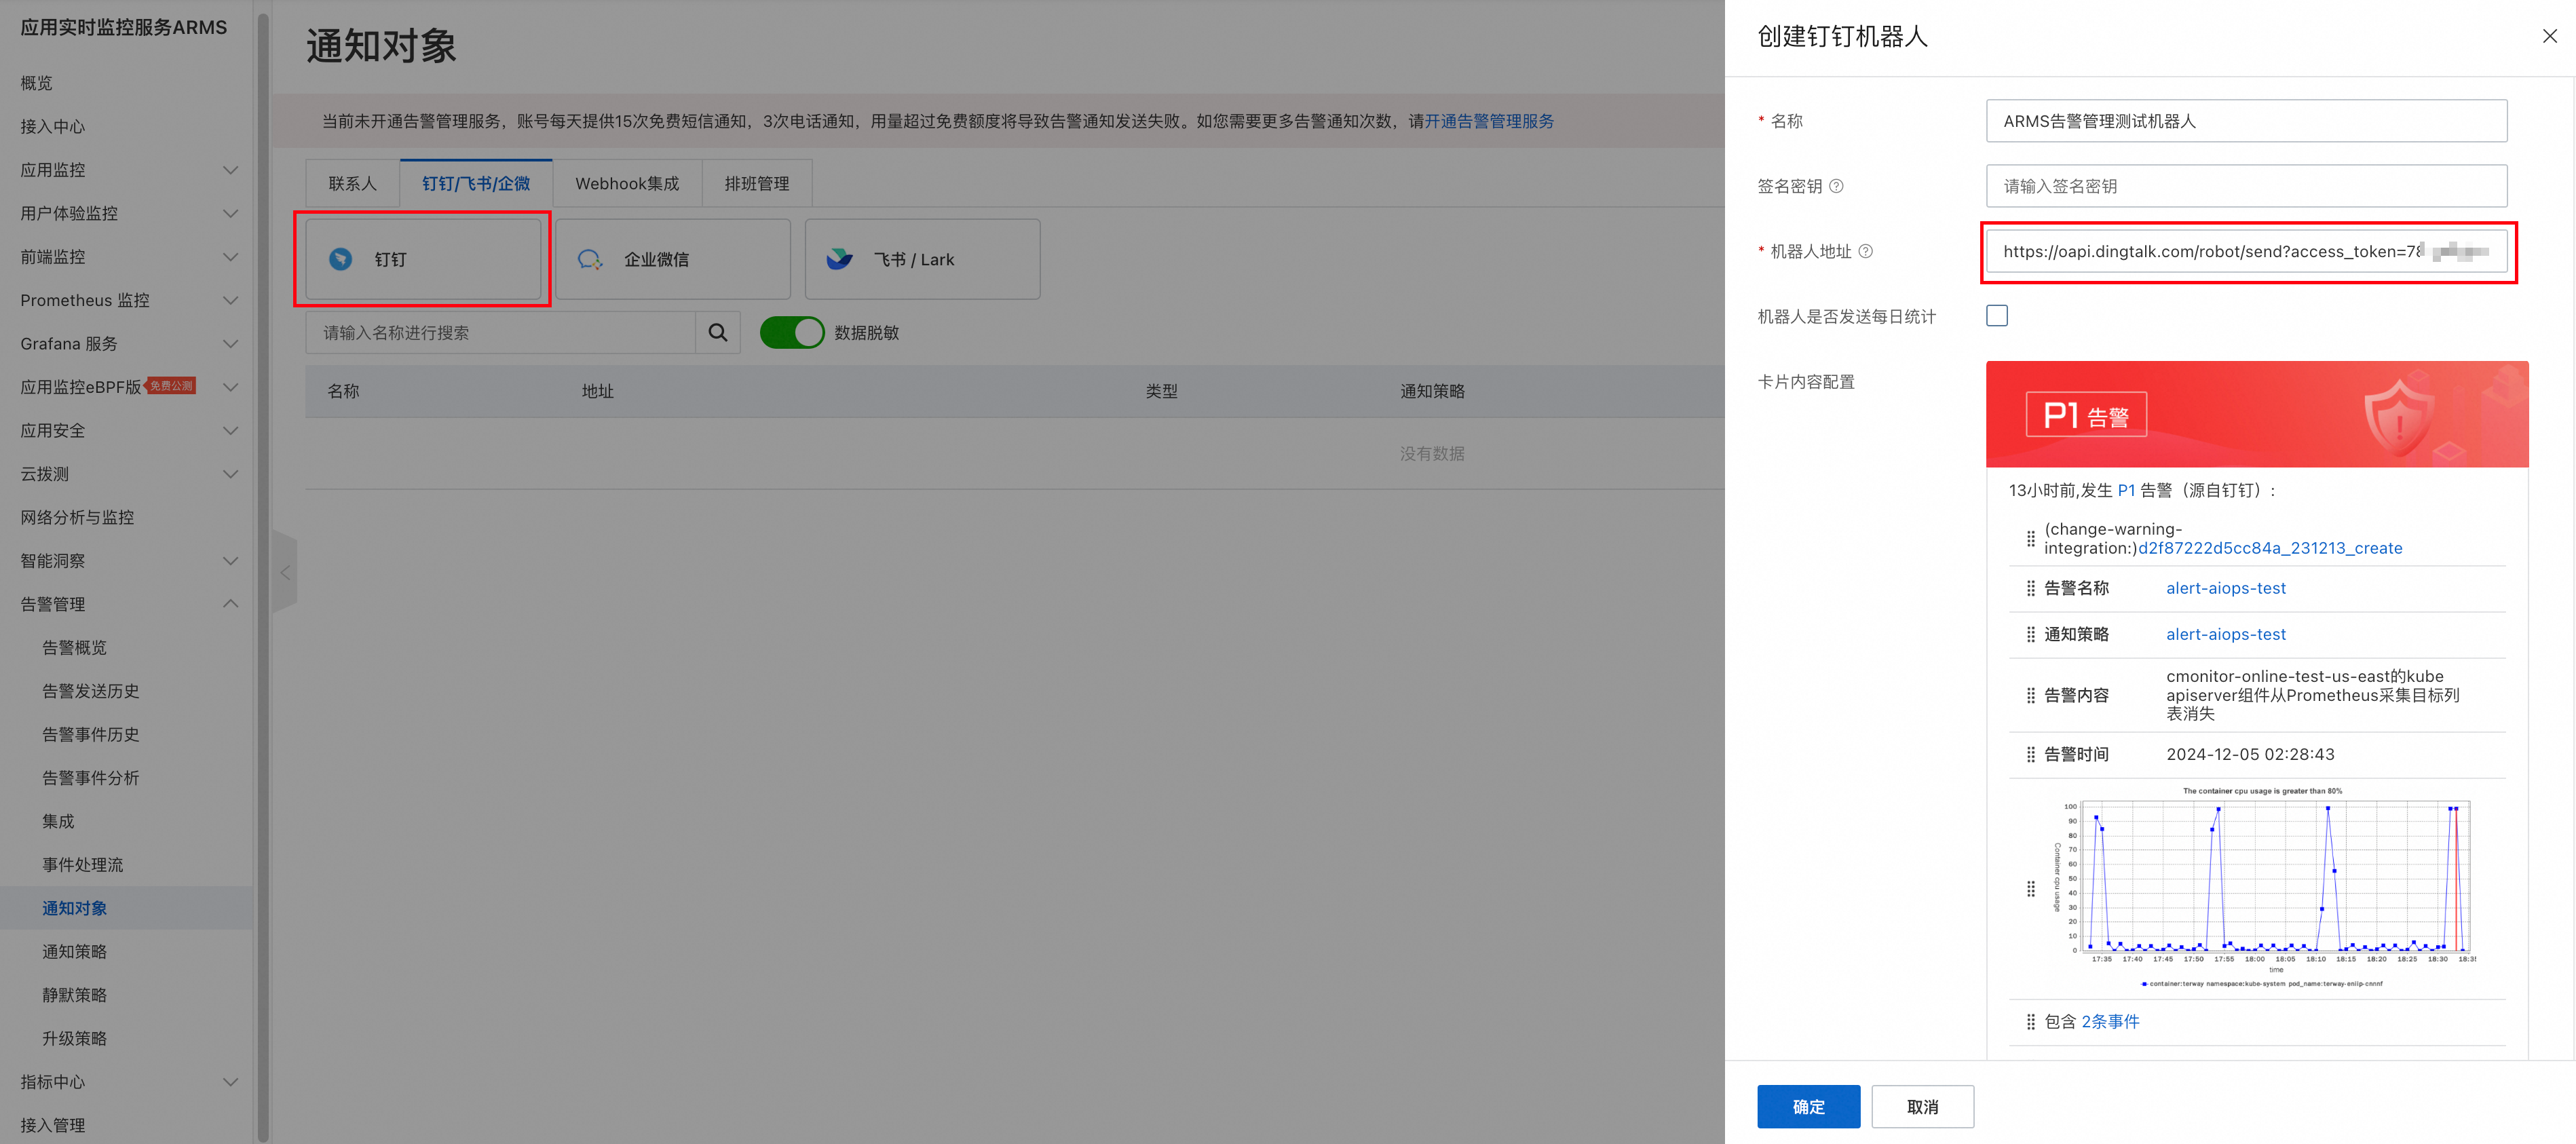The width and height of the screenshot is (2576, 1144).
Task: Check 机器人是否发送每日统计 checkbox
Action: (1996, 316)
